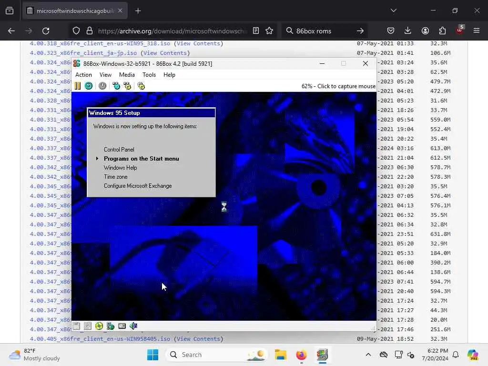This screenshot has width=488, height=366.
Task: Open Firefox hamburger application menu
Action: tap(477, 31)
